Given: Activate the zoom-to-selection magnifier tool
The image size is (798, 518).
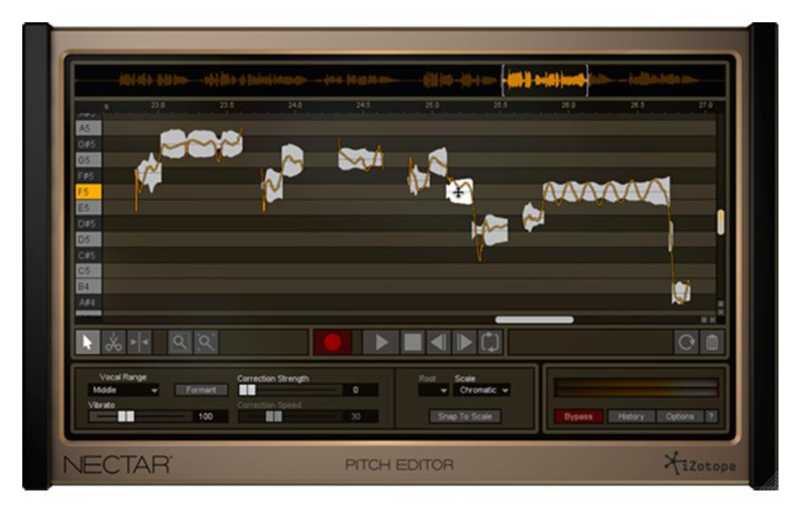Looking at the screenshot, I should (206, 342).
